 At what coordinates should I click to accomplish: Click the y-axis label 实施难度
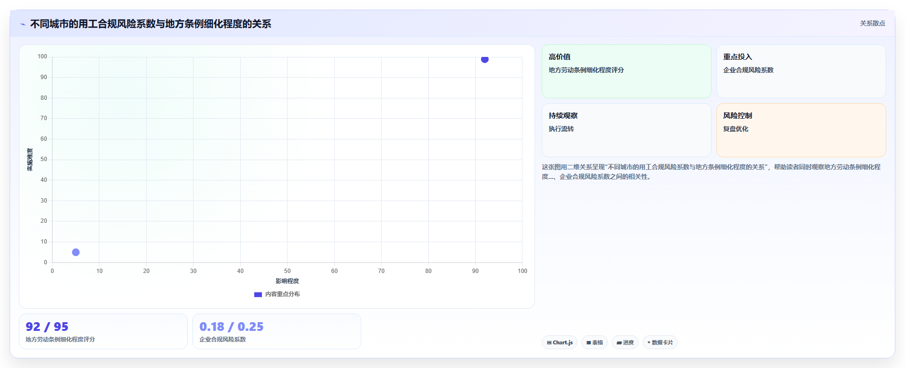point(30,160)
